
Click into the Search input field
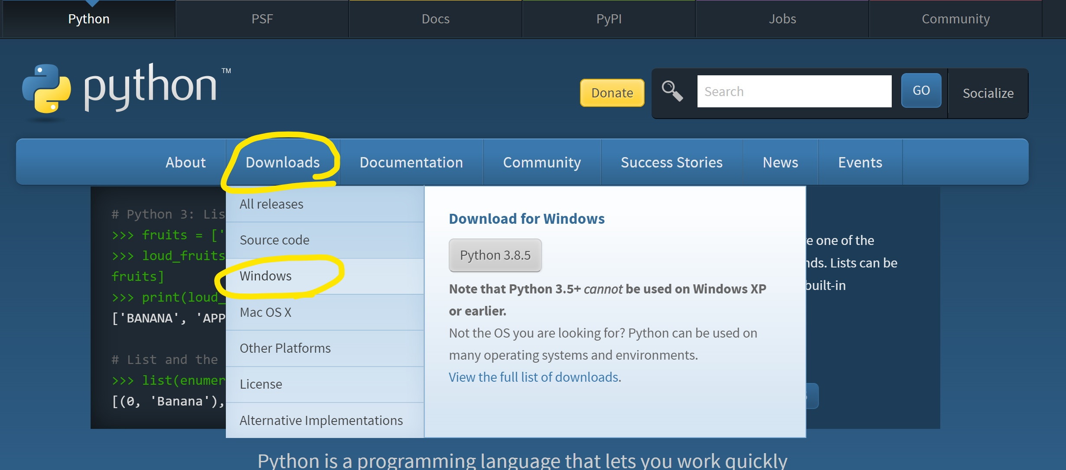pos(794,91)
